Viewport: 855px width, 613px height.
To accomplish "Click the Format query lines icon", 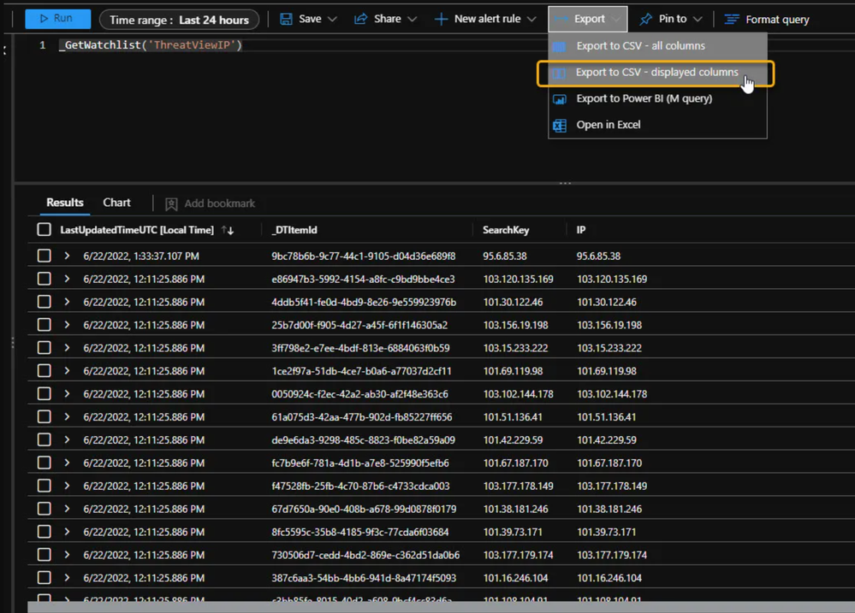I will click(732, 20).
